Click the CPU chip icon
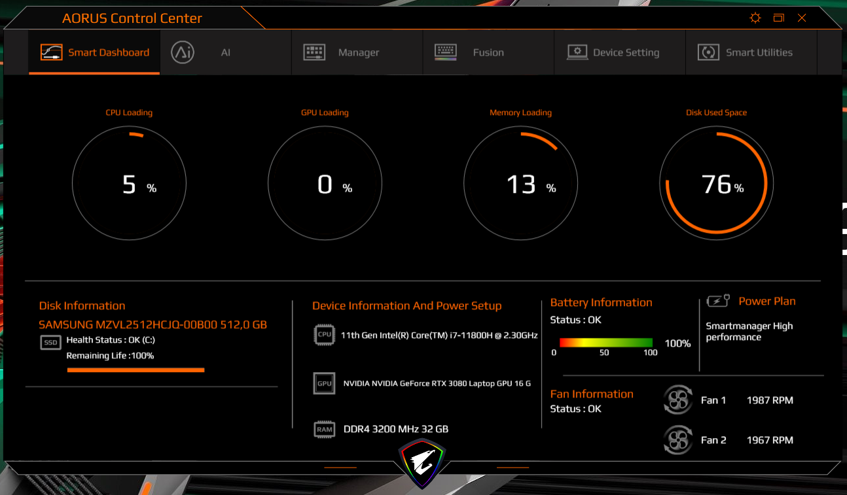Viewport: 847px width, 495px height. (x=324, y=334)
